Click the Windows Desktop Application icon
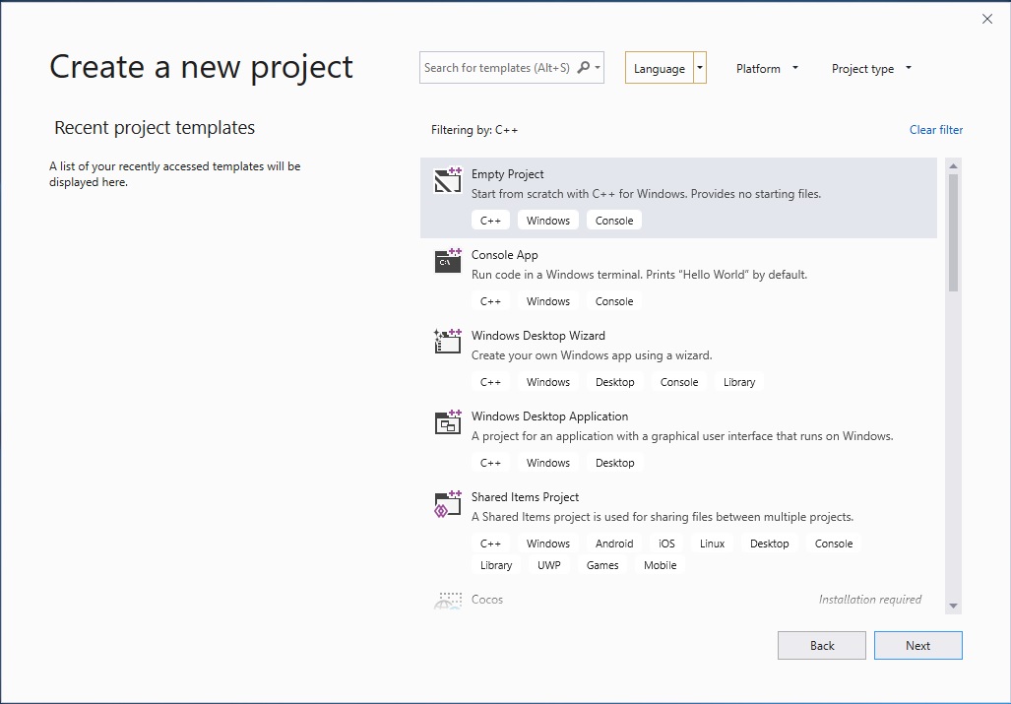The image size is (1011, 704). [448, 422]
